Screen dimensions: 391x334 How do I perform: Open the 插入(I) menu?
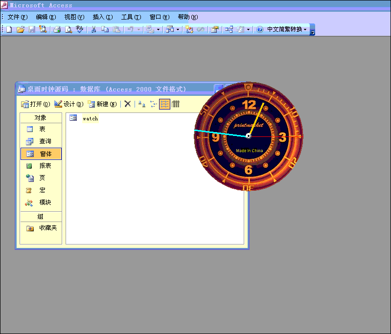click(x=103, y=17)
